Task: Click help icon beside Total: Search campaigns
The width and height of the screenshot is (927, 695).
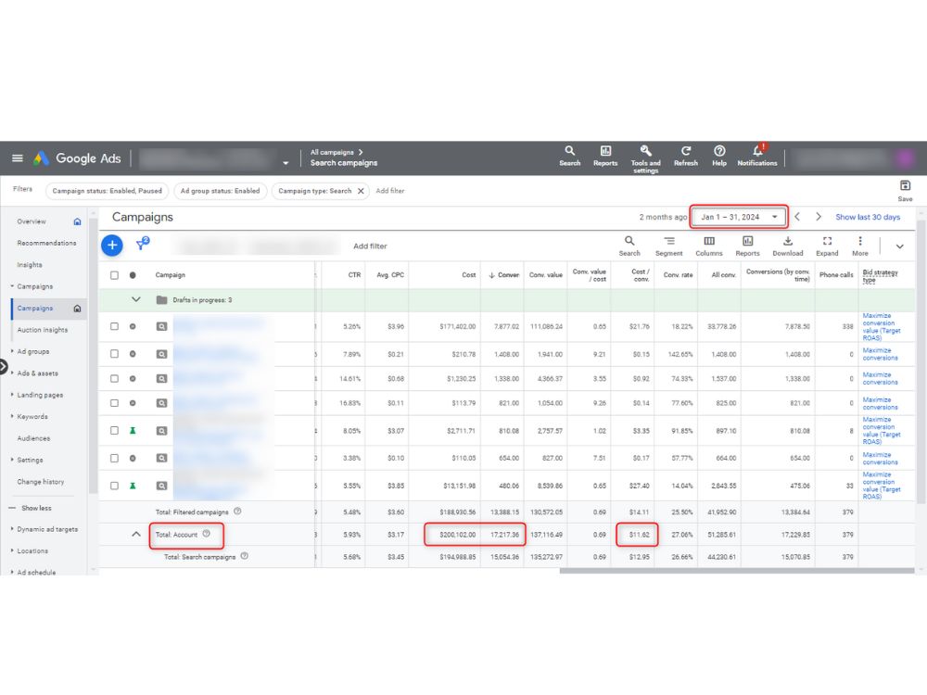Action: click(244, 556)
